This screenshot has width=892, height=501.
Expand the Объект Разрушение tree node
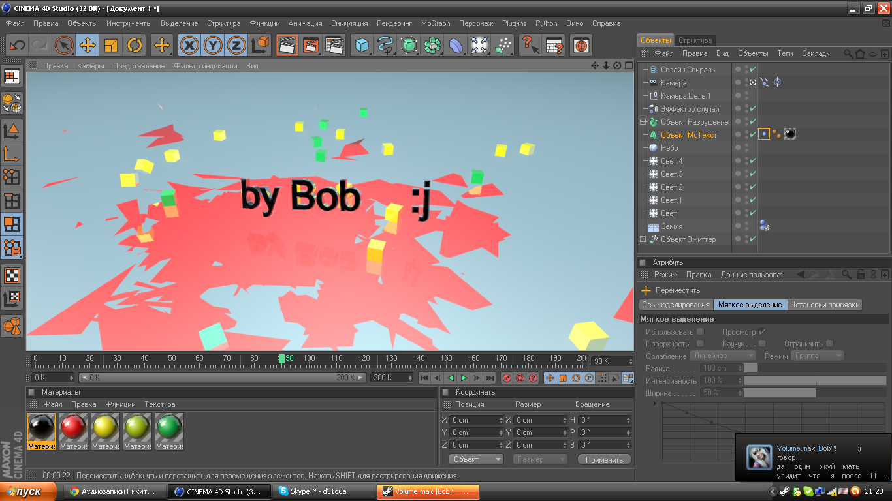[643, 122]
